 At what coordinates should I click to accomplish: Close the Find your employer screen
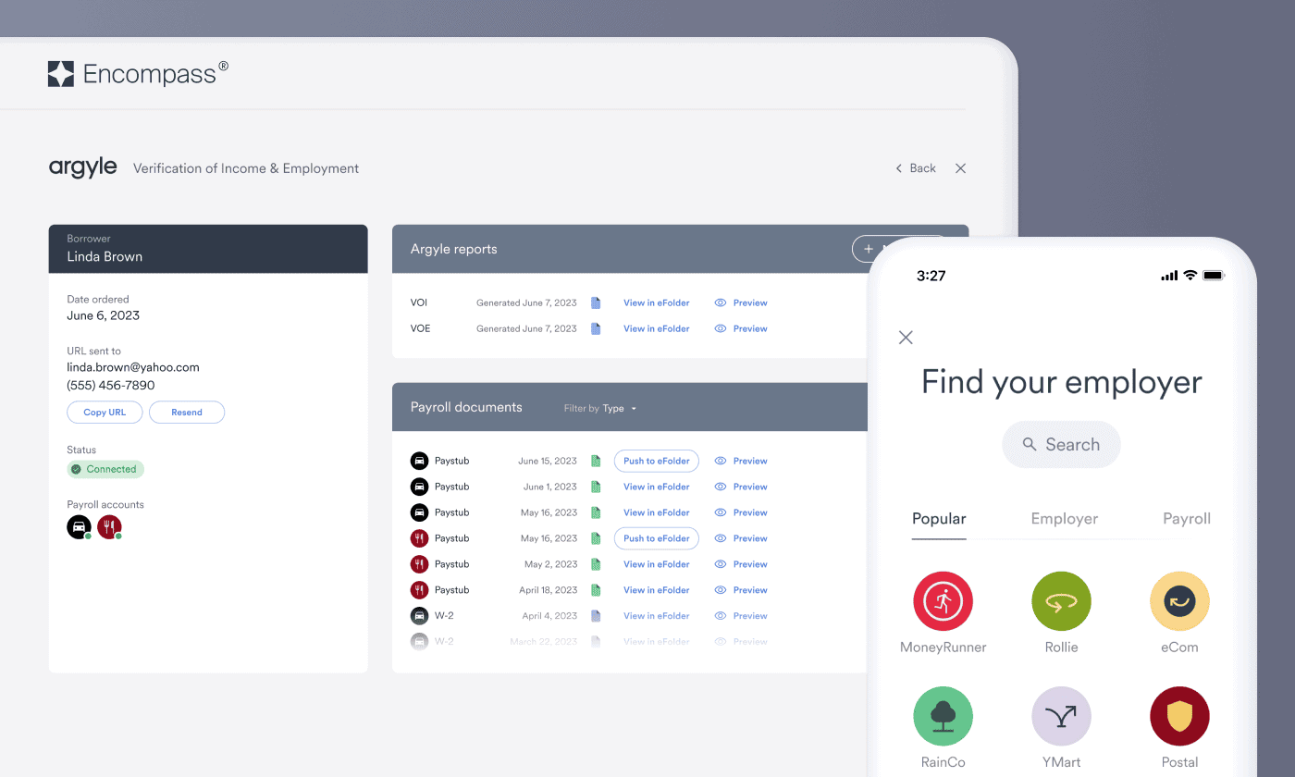pos(906,338)
